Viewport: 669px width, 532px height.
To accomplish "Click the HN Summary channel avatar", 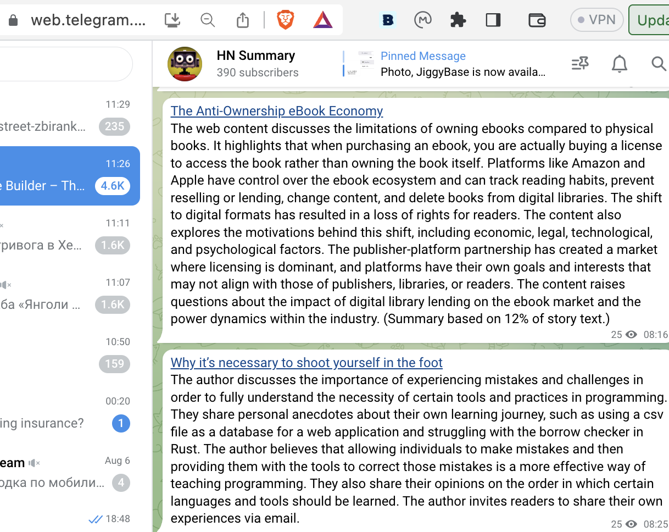I will click(x=185, y=64).
